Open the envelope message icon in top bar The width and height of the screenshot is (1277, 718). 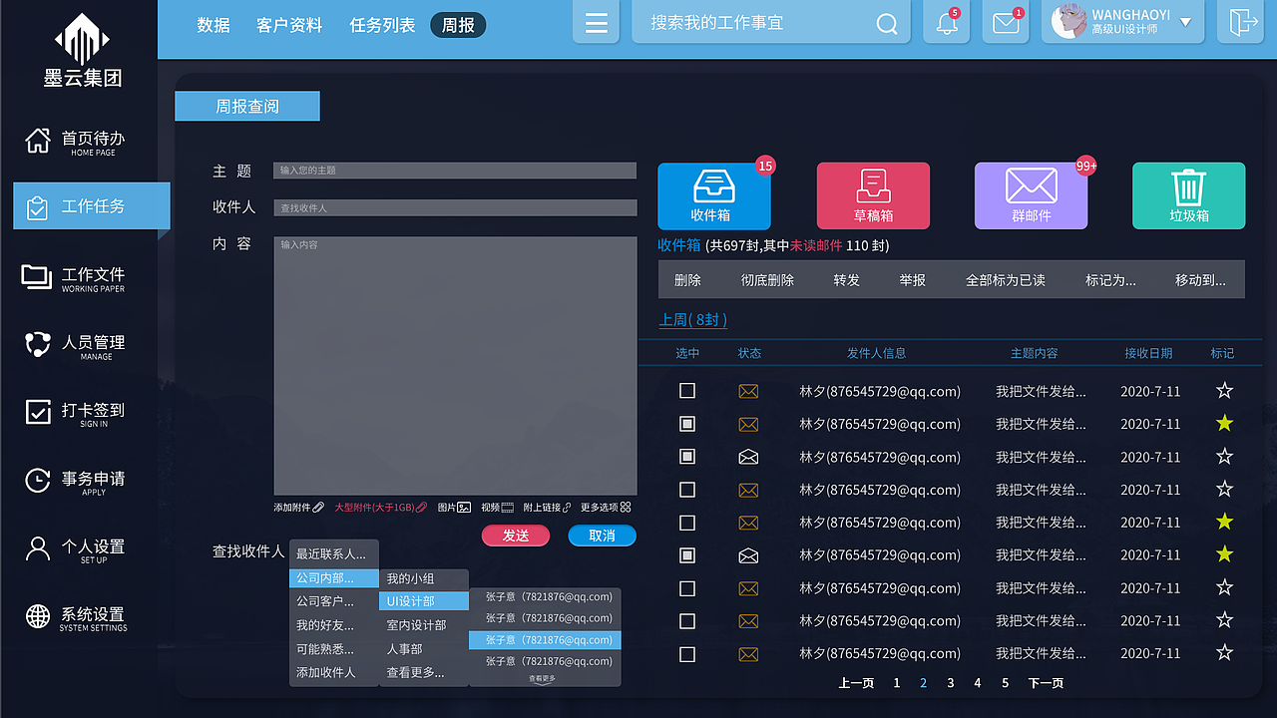coord(1005,22)
